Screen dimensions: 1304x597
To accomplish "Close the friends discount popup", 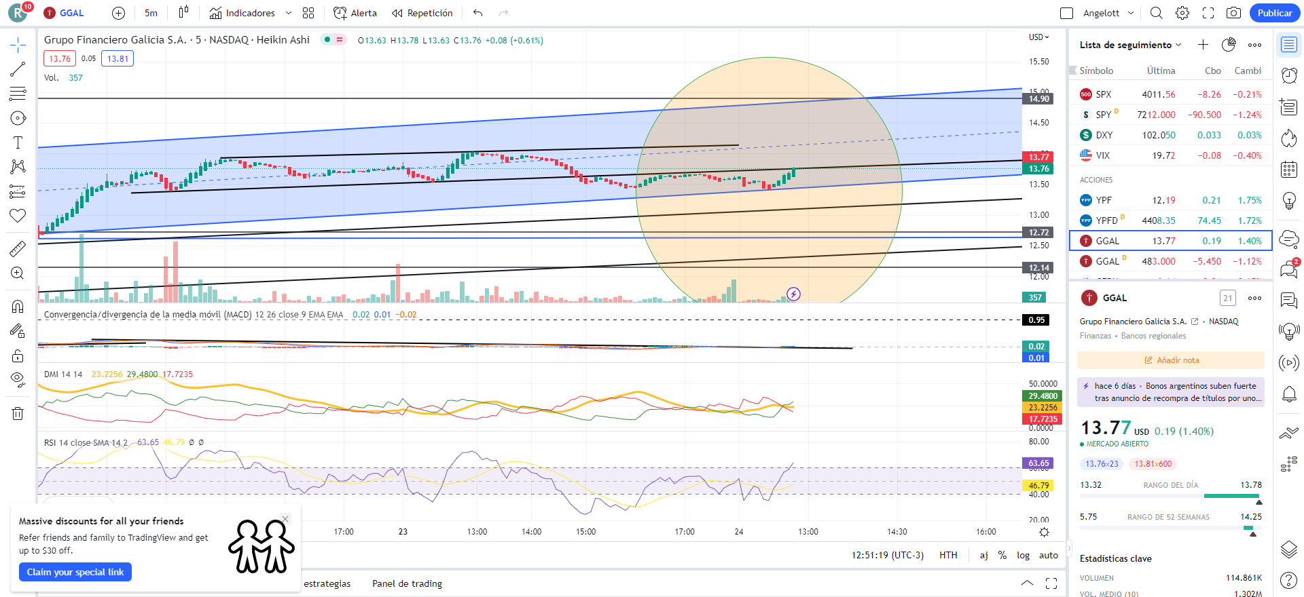I will point(285,519).
